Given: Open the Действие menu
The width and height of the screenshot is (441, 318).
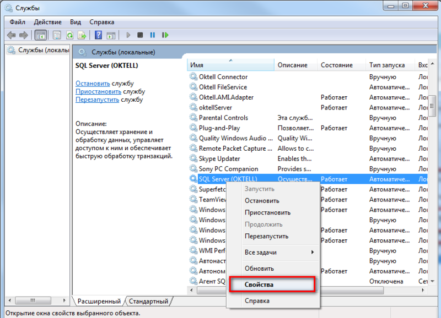Looking at the screenshot, I should click(47, 22).
